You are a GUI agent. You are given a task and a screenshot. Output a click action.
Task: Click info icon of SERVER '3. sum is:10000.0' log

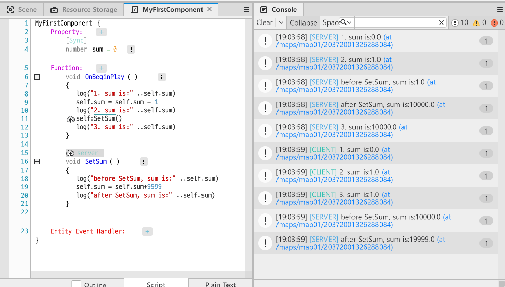click(265, 131)
